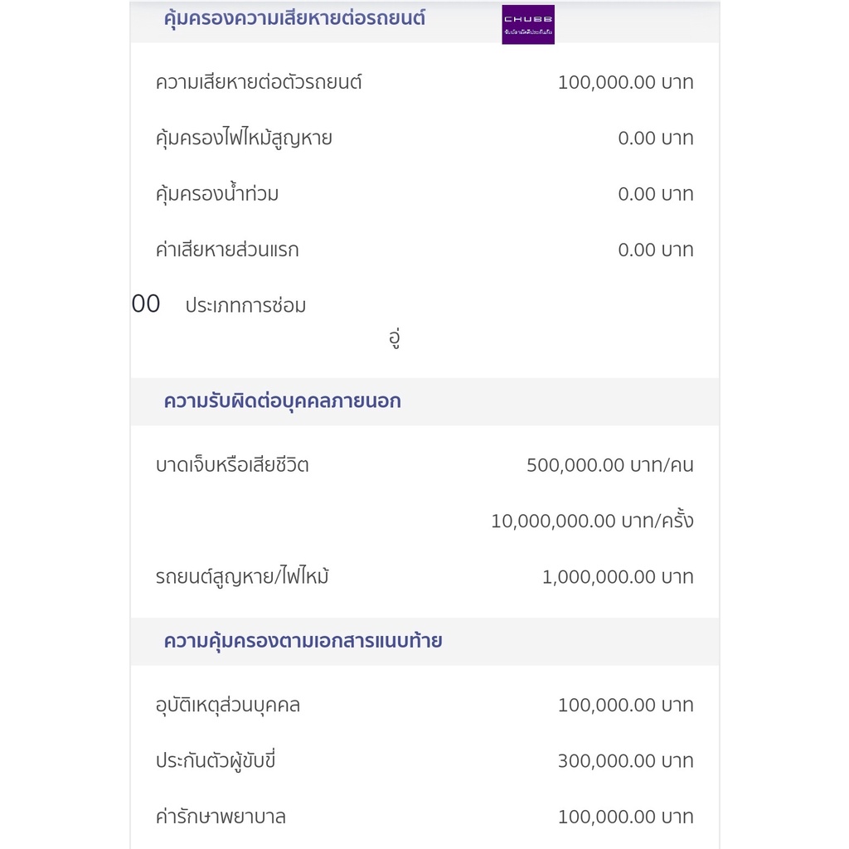
Task: Select the 500,000.00 บาท/คน amount
Action: [x=609, y=465]
